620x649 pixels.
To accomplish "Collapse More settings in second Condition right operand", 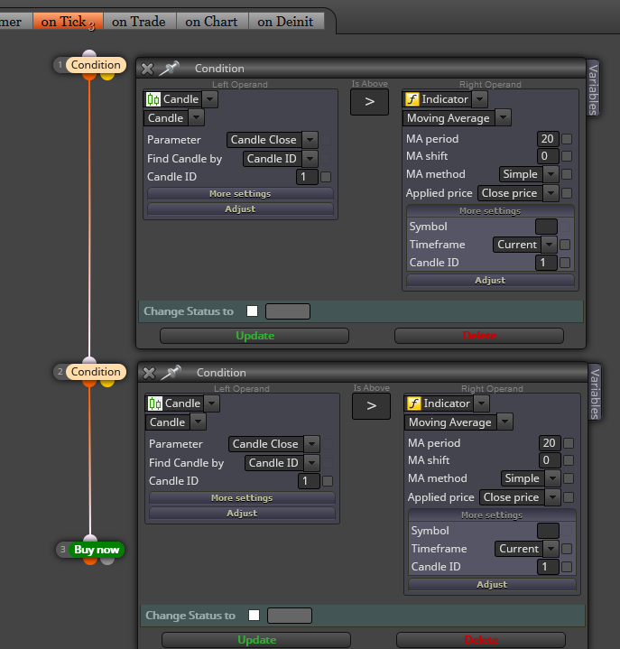I will point(492,515).
